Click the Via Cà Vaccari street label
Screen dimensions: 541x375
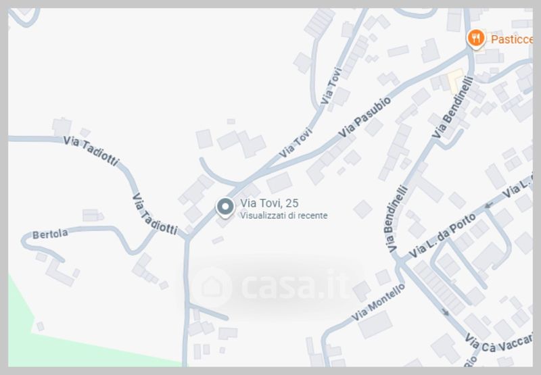tap(498, 343)
